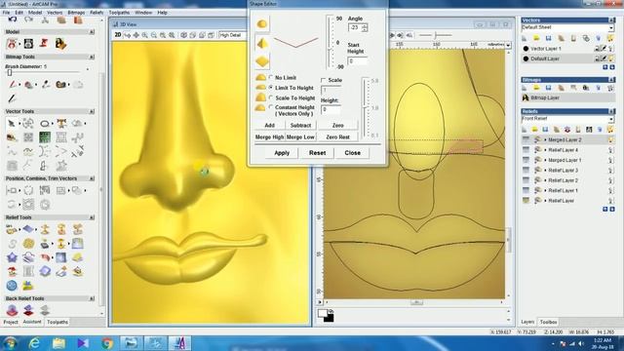Screen dimensions: 624x351
Task: Switch to the Toolbox tab
Action: click(548, 322)
